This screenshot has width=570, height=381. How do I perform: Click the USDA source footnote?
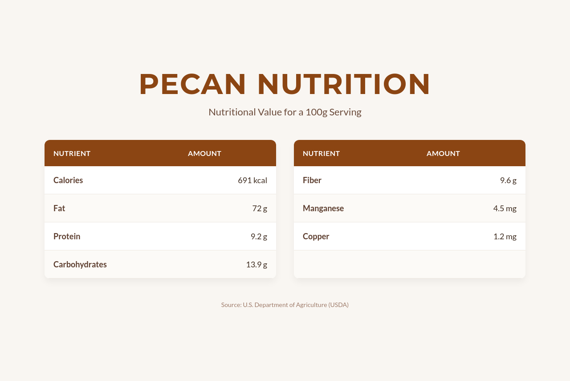[x=285, y=305]
